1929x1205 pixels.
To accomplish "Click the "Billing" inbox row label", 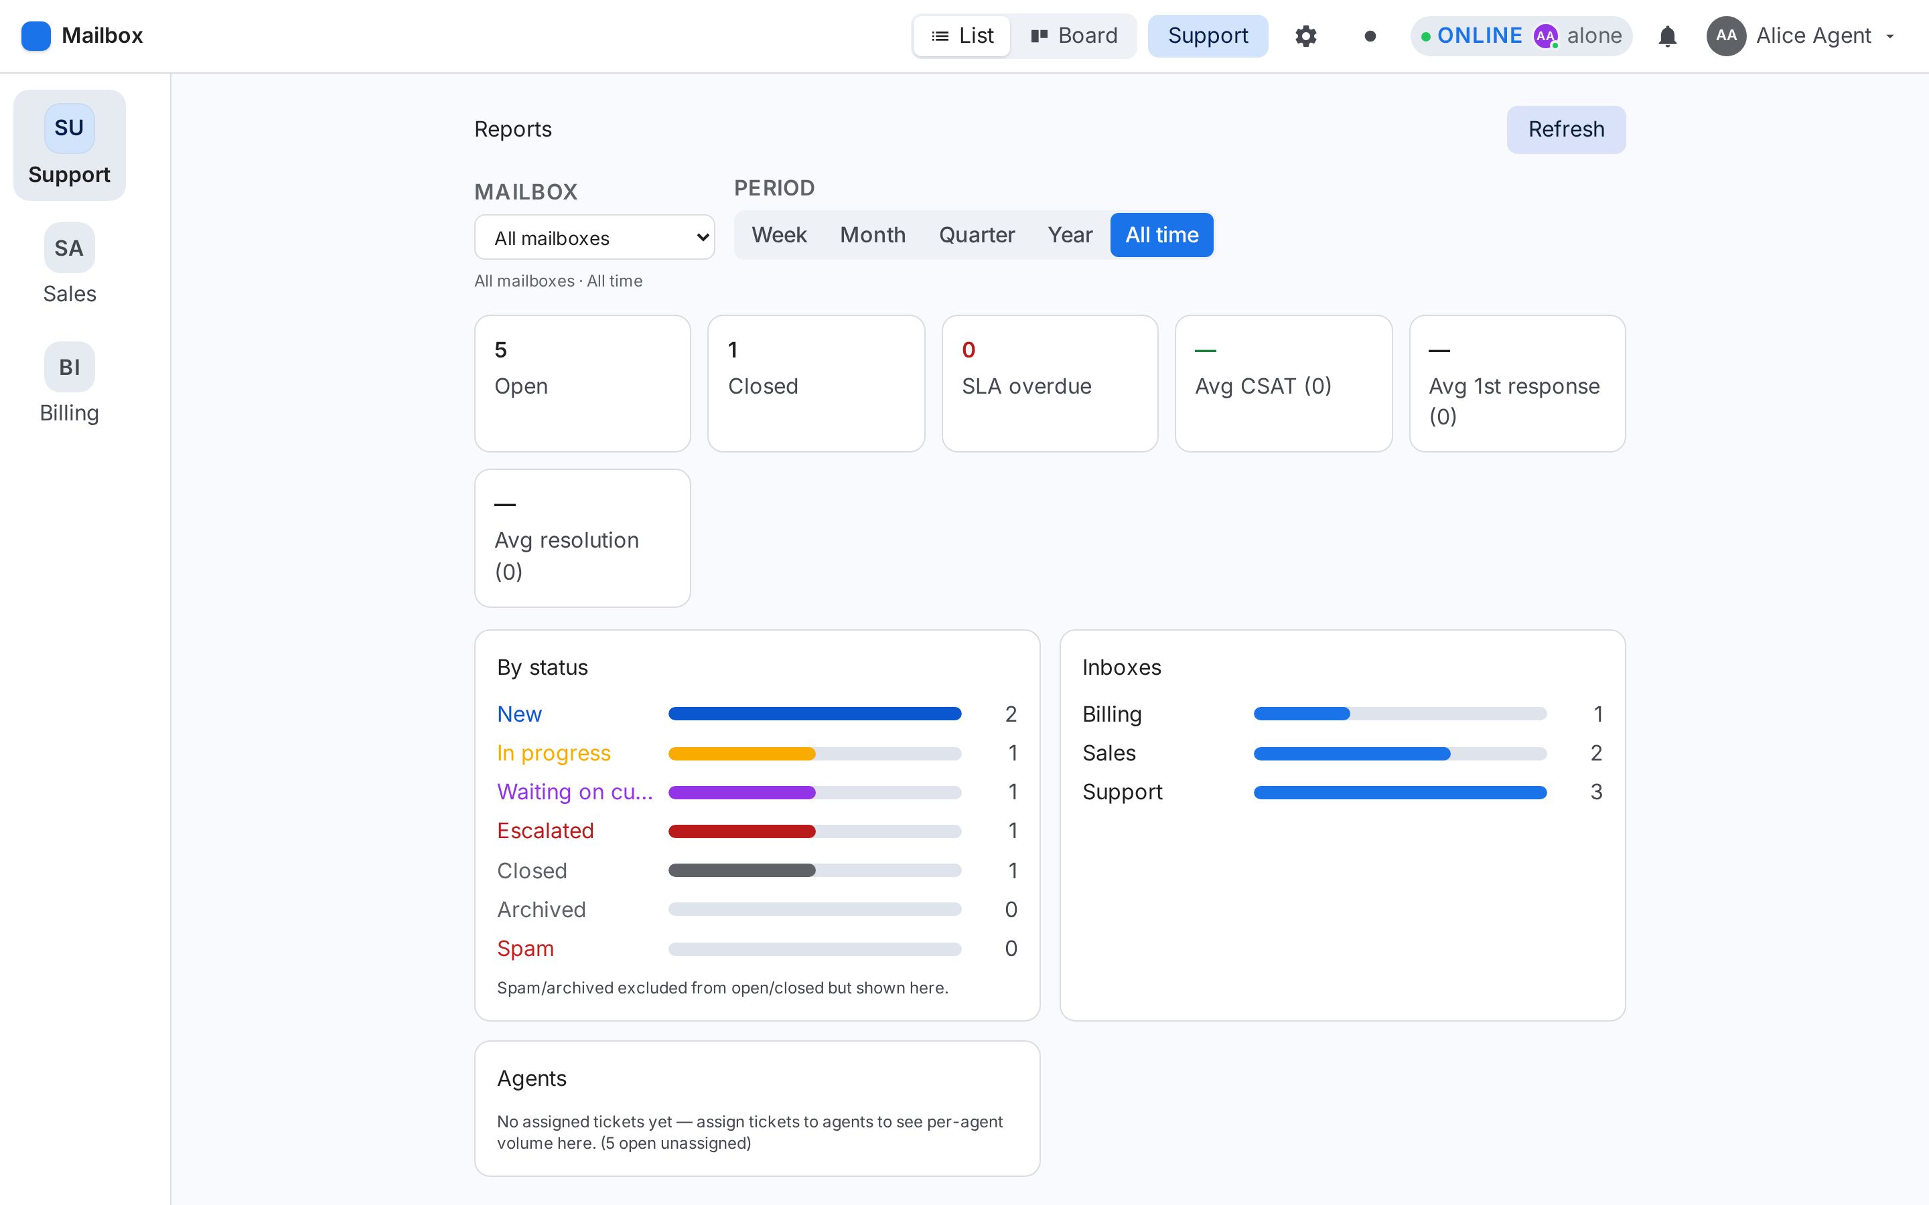I will point(1112,714).
